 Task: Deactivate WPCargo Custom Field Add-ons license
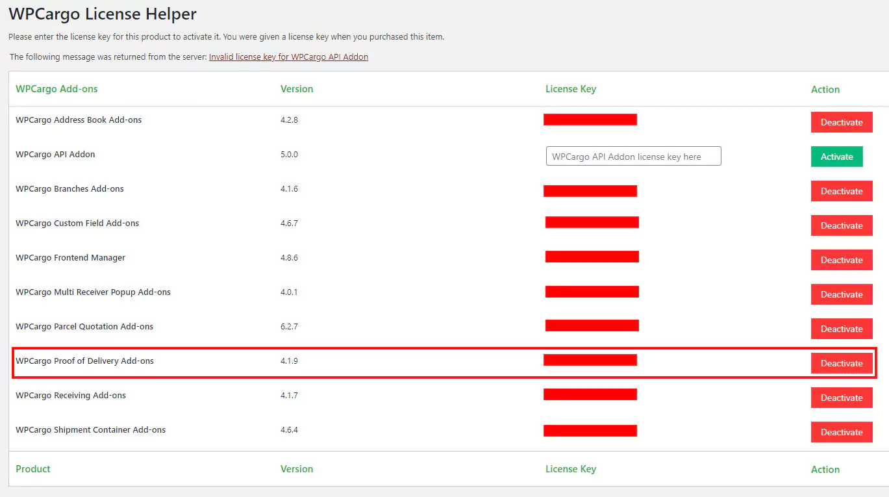(x=841, y=225)
